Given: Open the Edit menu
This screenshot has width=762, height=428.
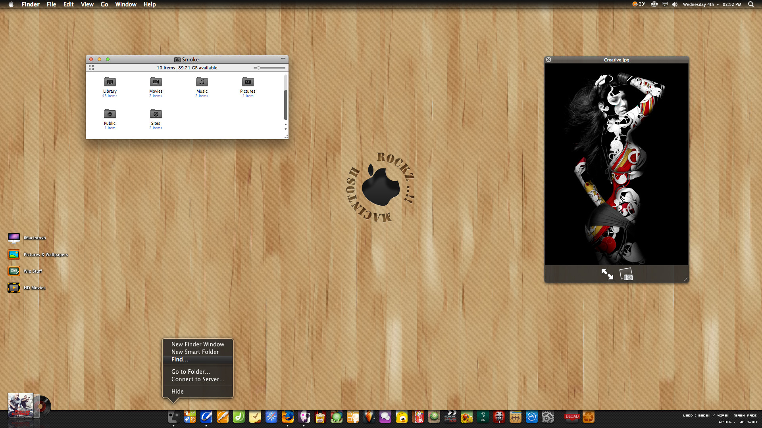Looking at the screenshot, I should 69,4.
